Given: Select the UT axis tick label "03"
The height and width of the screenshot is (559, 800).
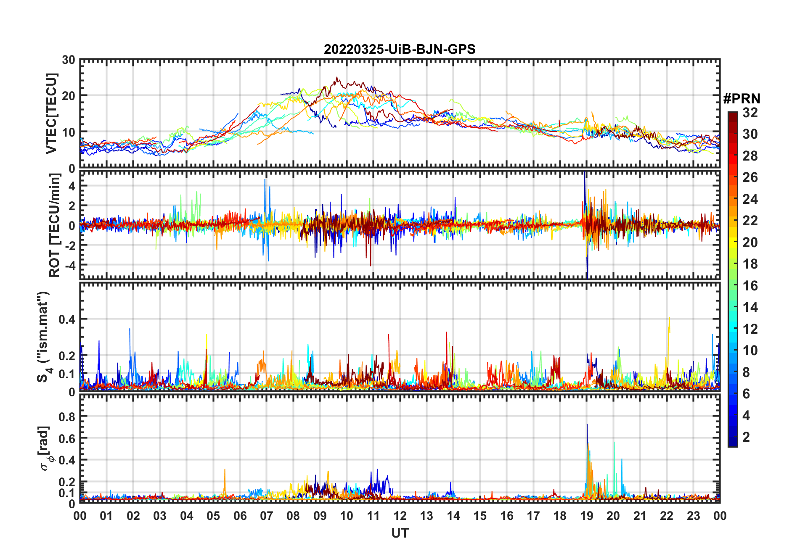Looking at the screenshot, I should tap(160, 516).
